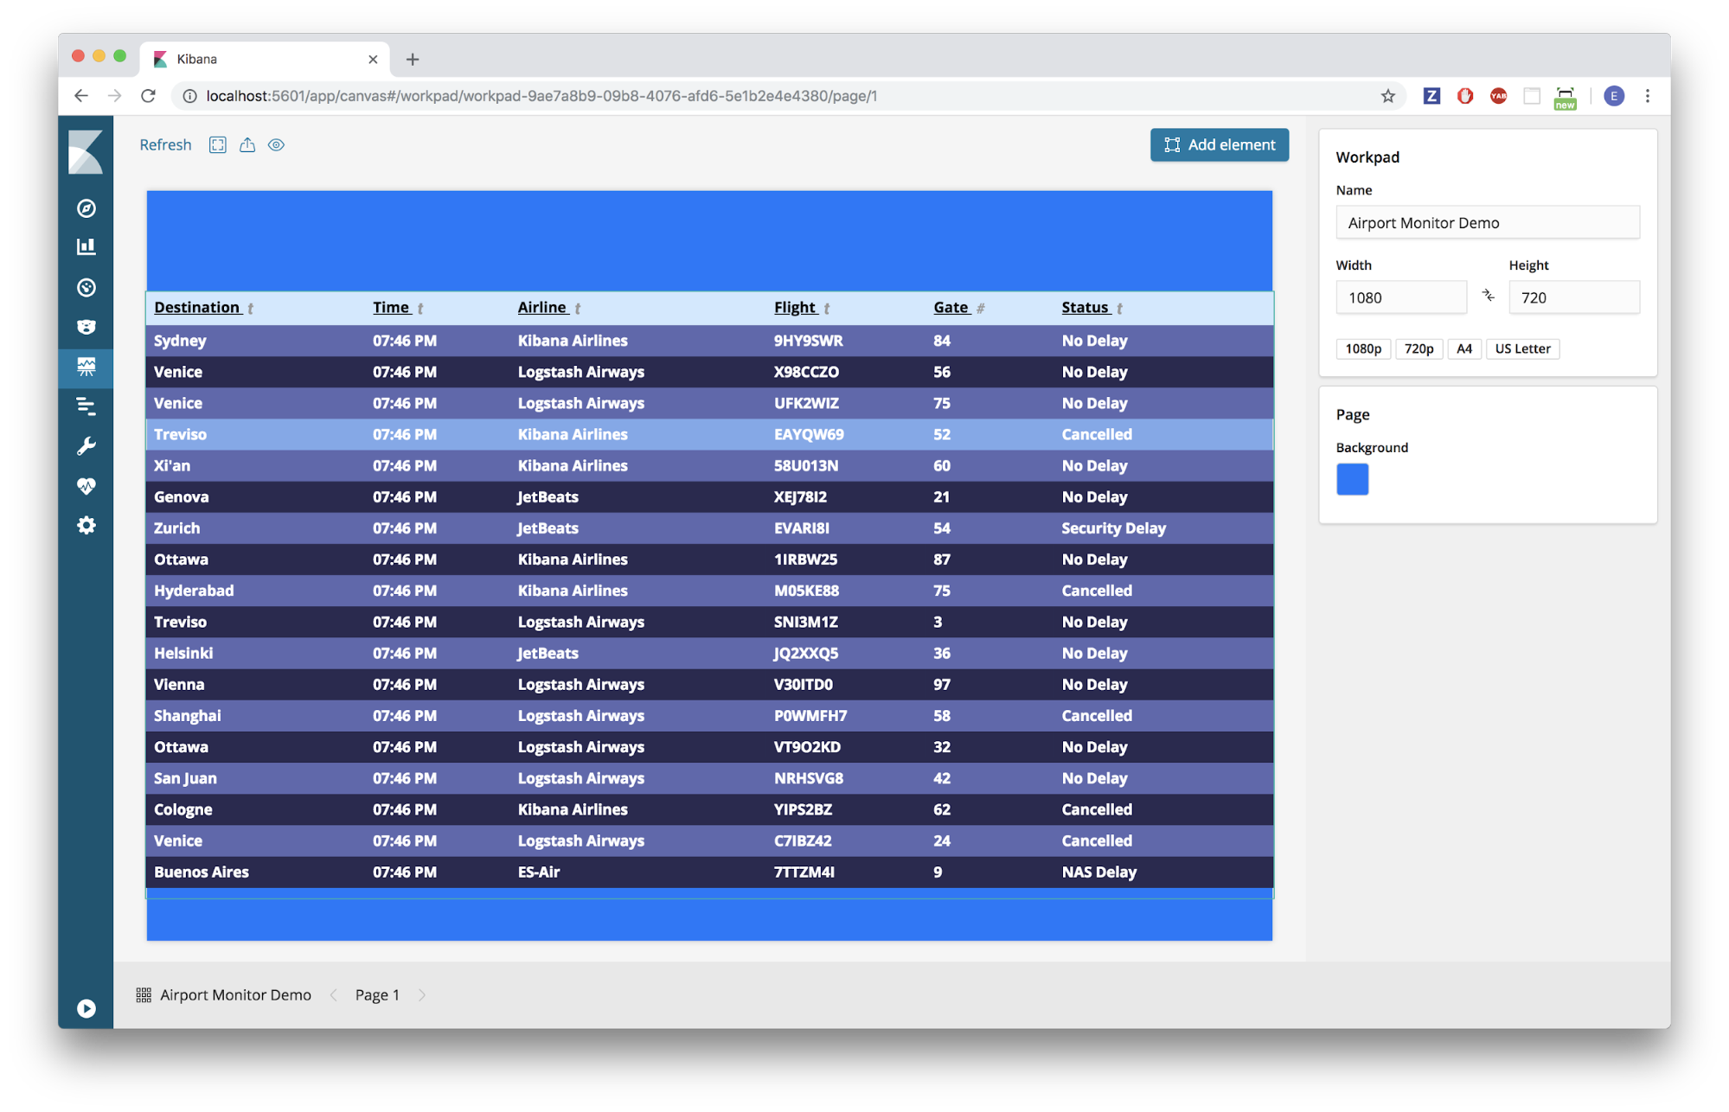This screenshot has width=1729, height=1112.
Task: Open Airport Monitor Demo workpad list
Action: [x=224, y=995]
